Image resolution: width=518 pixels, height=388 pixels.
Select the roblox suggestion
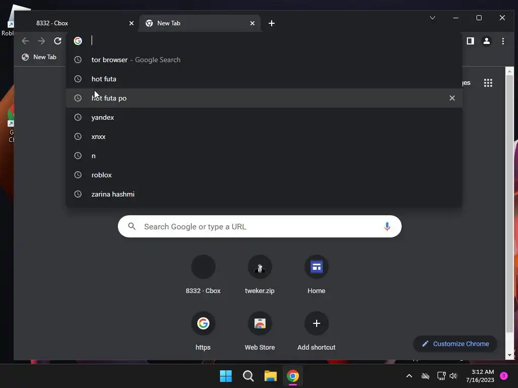click(264, 175)
